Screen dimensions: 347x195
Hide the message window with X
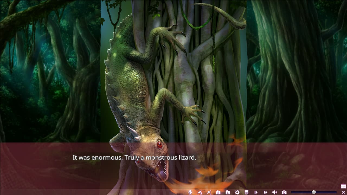(343, 192)
